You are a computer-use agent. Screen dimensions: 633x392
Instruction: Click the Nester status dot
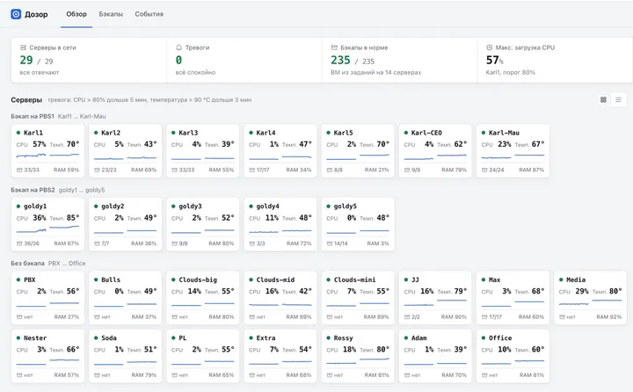(x=18, y=338)
